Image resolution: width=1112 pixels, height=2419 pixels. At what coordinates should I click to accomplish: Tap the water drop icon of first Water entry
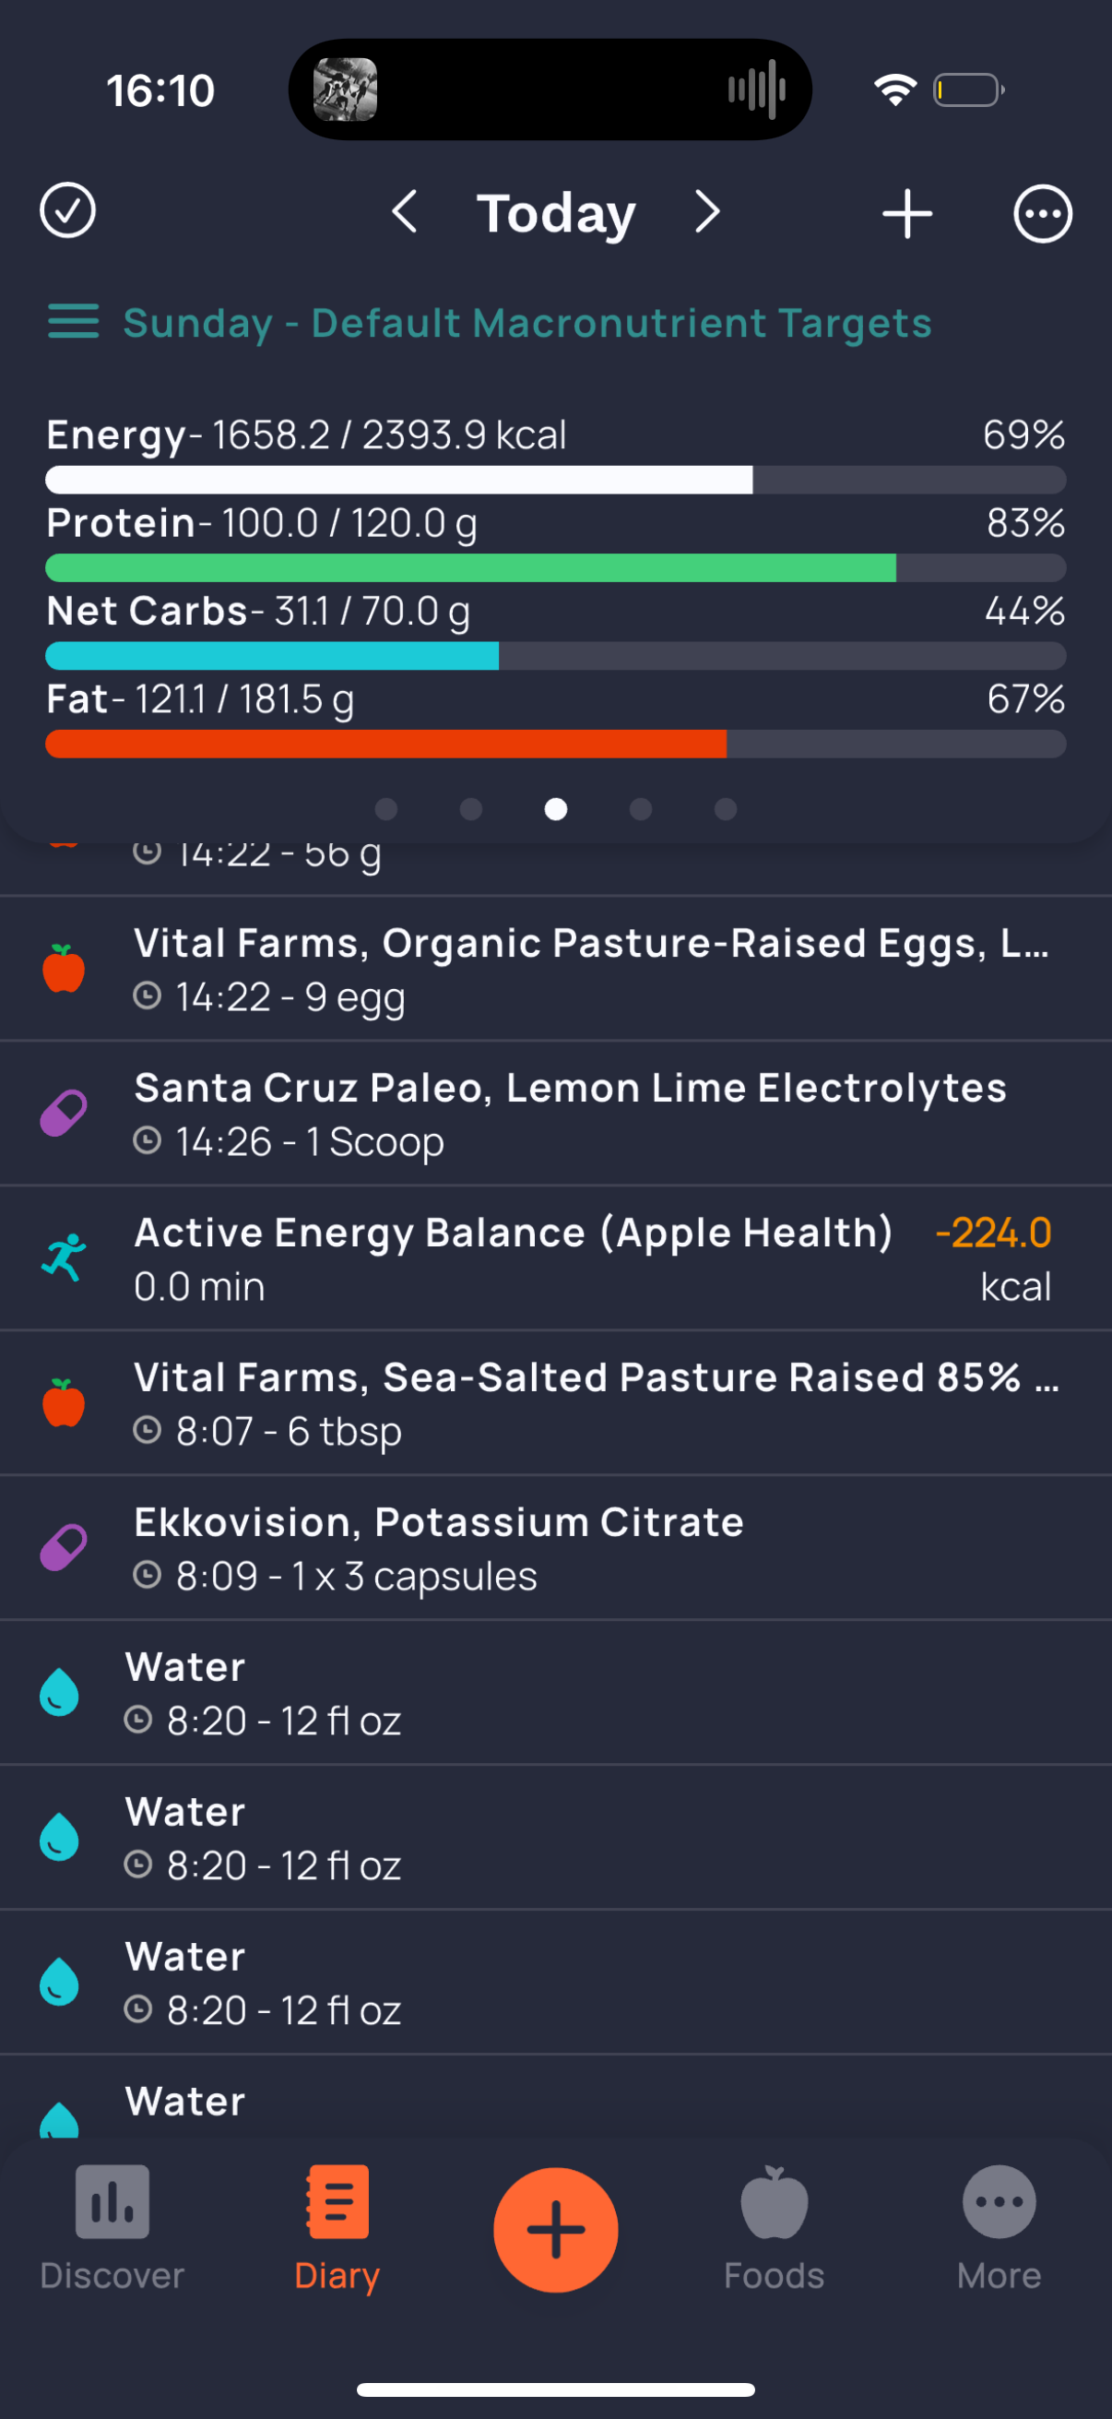click(59, 1692)
